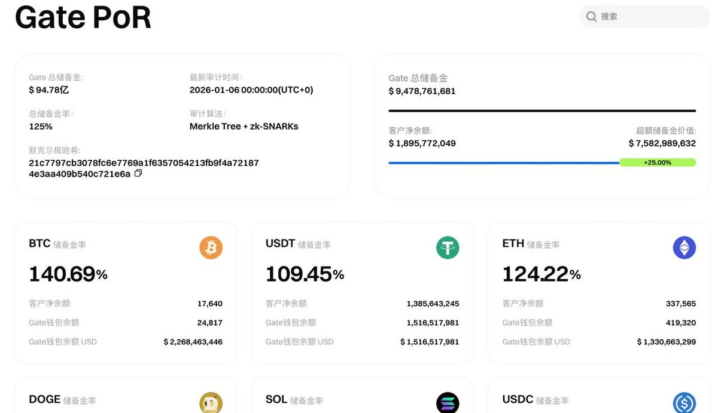Click the 超额储备金价值 label
Screen dimensions: 718x413
tap(666, 130)
